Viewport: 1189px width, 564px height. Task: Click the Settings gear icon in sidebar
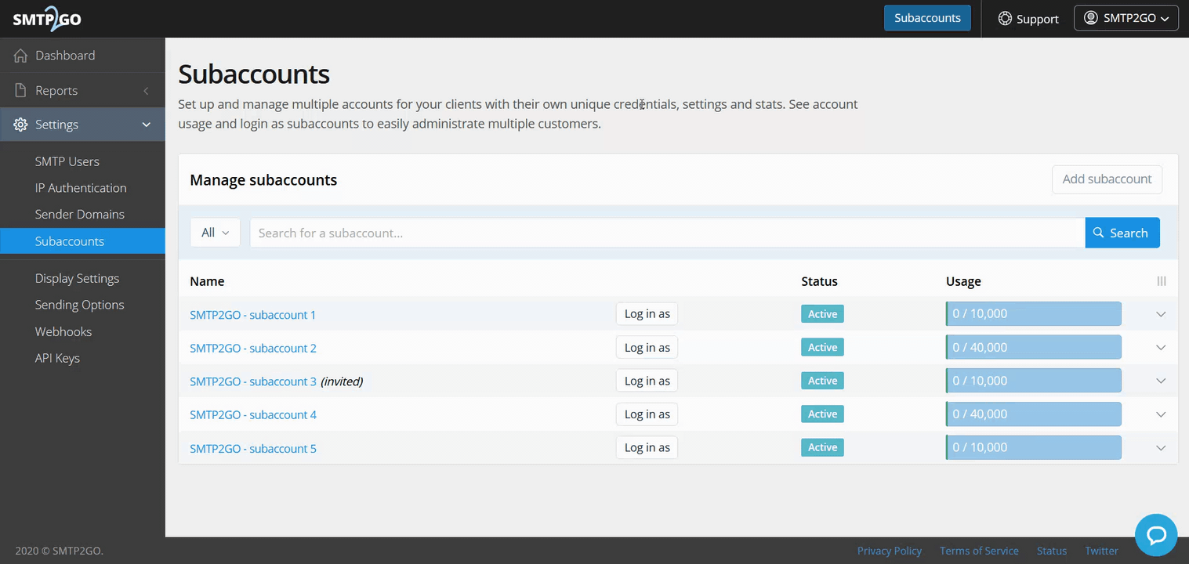[20, 125]
